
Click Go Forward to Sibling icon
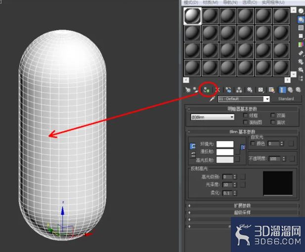(x=299, y=90)
